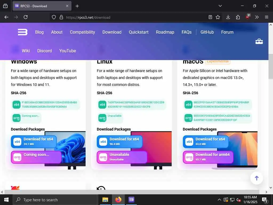Expand the list all tabs chevron

point(220,6)
